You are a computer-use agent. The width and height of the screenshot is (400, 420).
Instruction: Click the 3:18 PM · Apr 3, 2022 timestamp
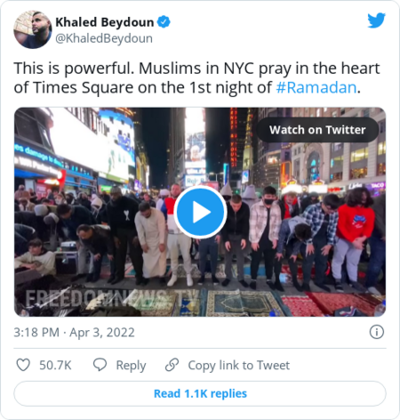click(74, 333)
